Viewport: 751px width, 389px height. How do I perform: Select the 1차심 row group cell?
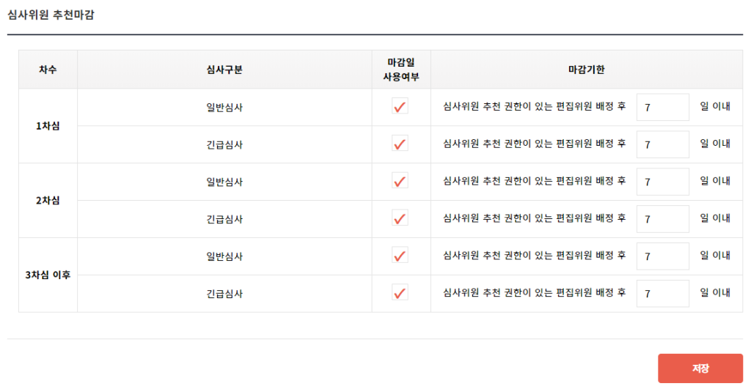coord(48,126)
